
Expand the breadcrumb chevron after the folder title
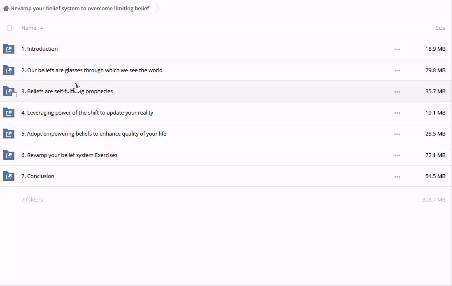tap(157, 8)
